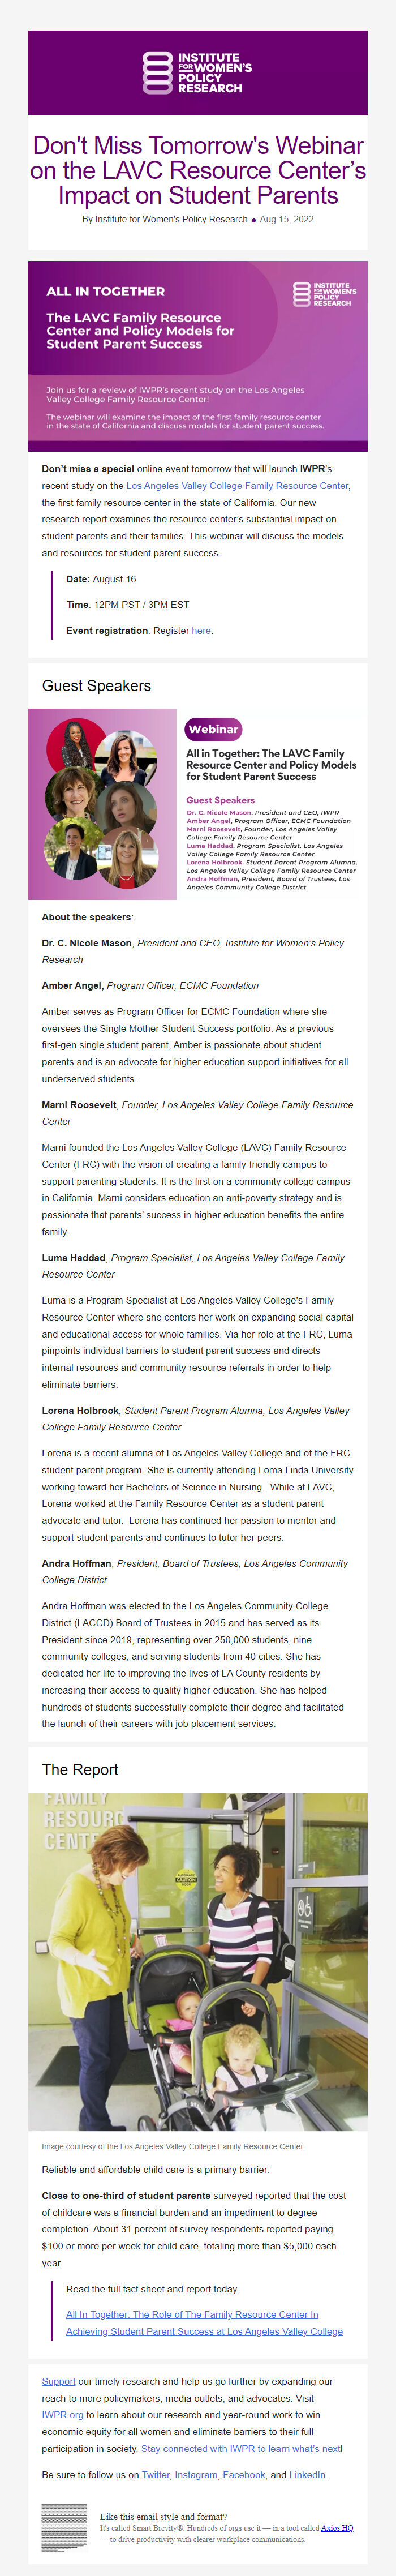The image size is (396, 2576).
Task: Open the guest speakers photo collage
Action: [103, 803]
